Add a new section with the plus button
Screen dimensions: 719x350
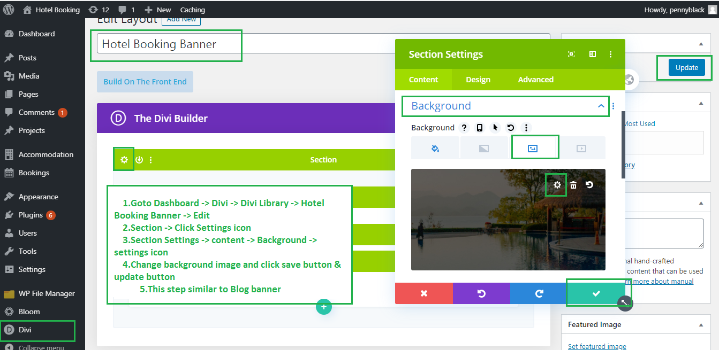tap(323, 307)
